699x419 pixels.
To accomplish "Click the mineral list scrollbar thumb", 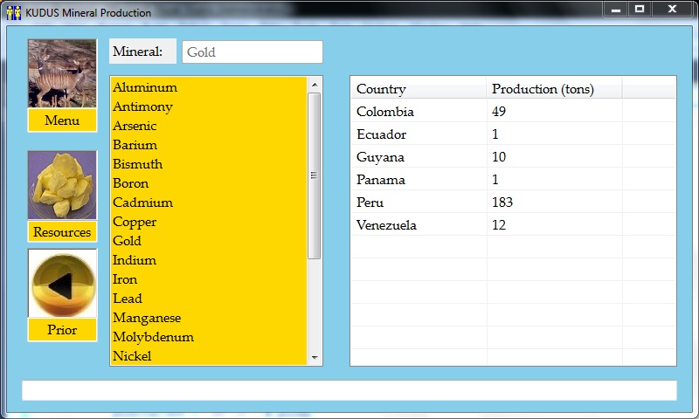I will [x=315, y=175].
